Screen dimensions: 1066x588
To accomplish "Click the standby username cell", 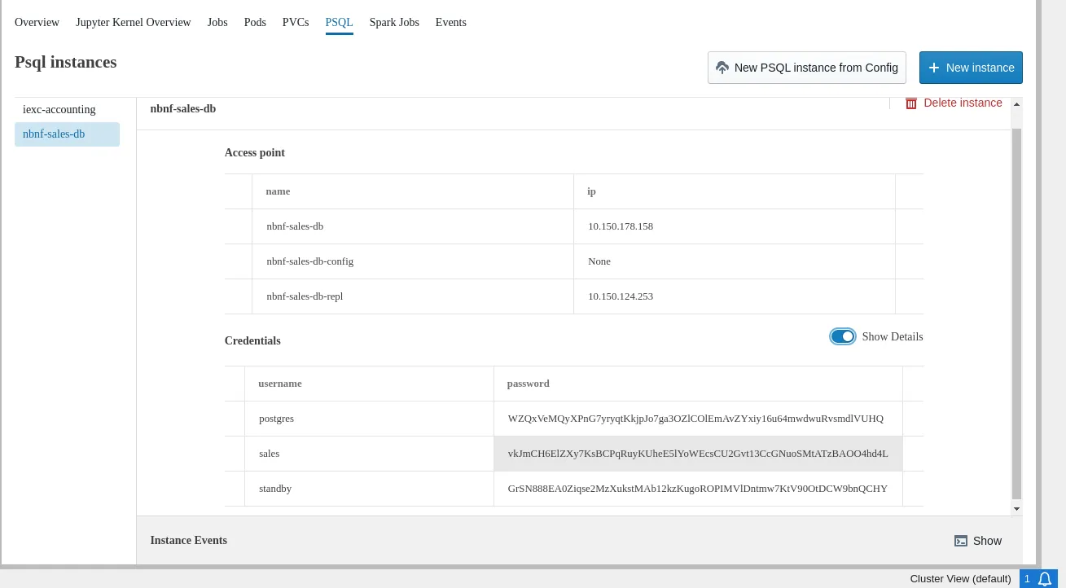I will (x=369, y=489).
